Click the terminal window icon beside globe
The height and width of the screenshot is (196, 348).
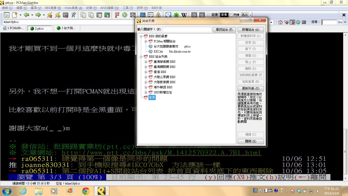(x=304, y=22)
